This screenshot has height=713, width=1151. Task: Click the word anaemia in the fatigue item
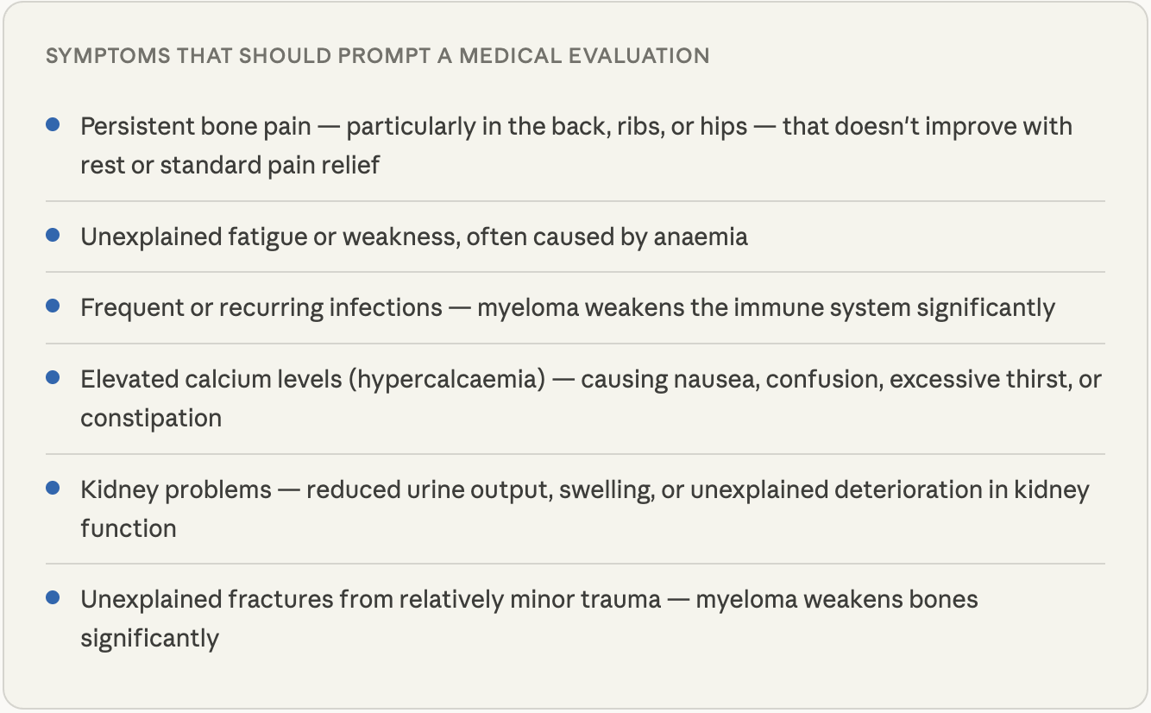[700, 237]
